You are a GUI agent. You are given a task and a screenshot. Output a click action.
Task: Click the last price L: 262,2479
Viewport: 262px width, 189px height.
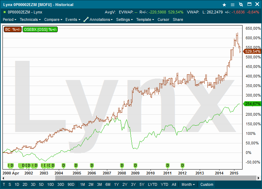212,12
